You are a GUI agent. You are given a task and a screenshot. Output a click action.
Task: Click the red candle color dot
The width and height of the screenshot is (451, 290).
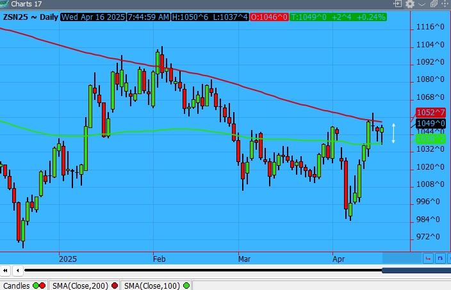(42, 286)
